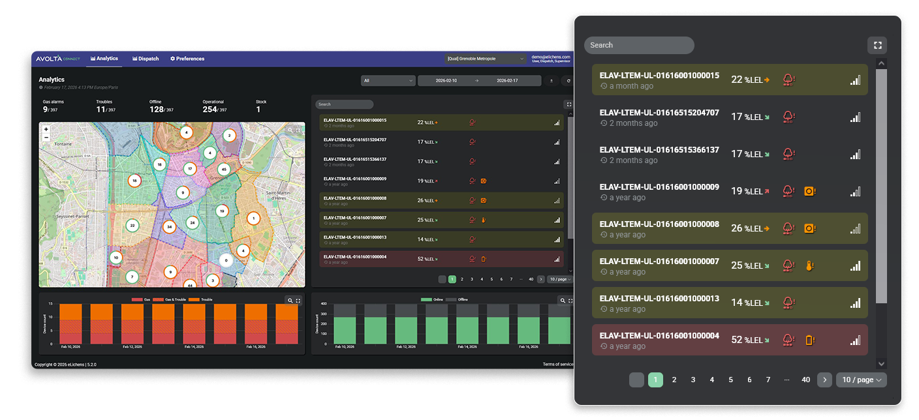The height and width of the screenshot is (420, 919).
Task: Zoom out the map with minus button
Action: tap(46, 138)
